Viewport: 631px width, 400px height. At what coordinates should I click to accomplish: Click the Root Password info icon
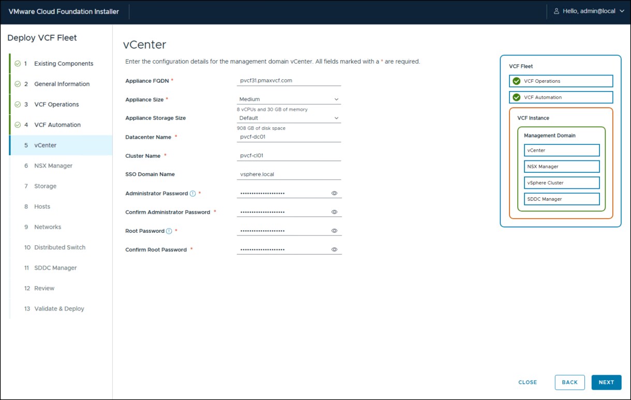pyautogui.click(x=169, y=231)
